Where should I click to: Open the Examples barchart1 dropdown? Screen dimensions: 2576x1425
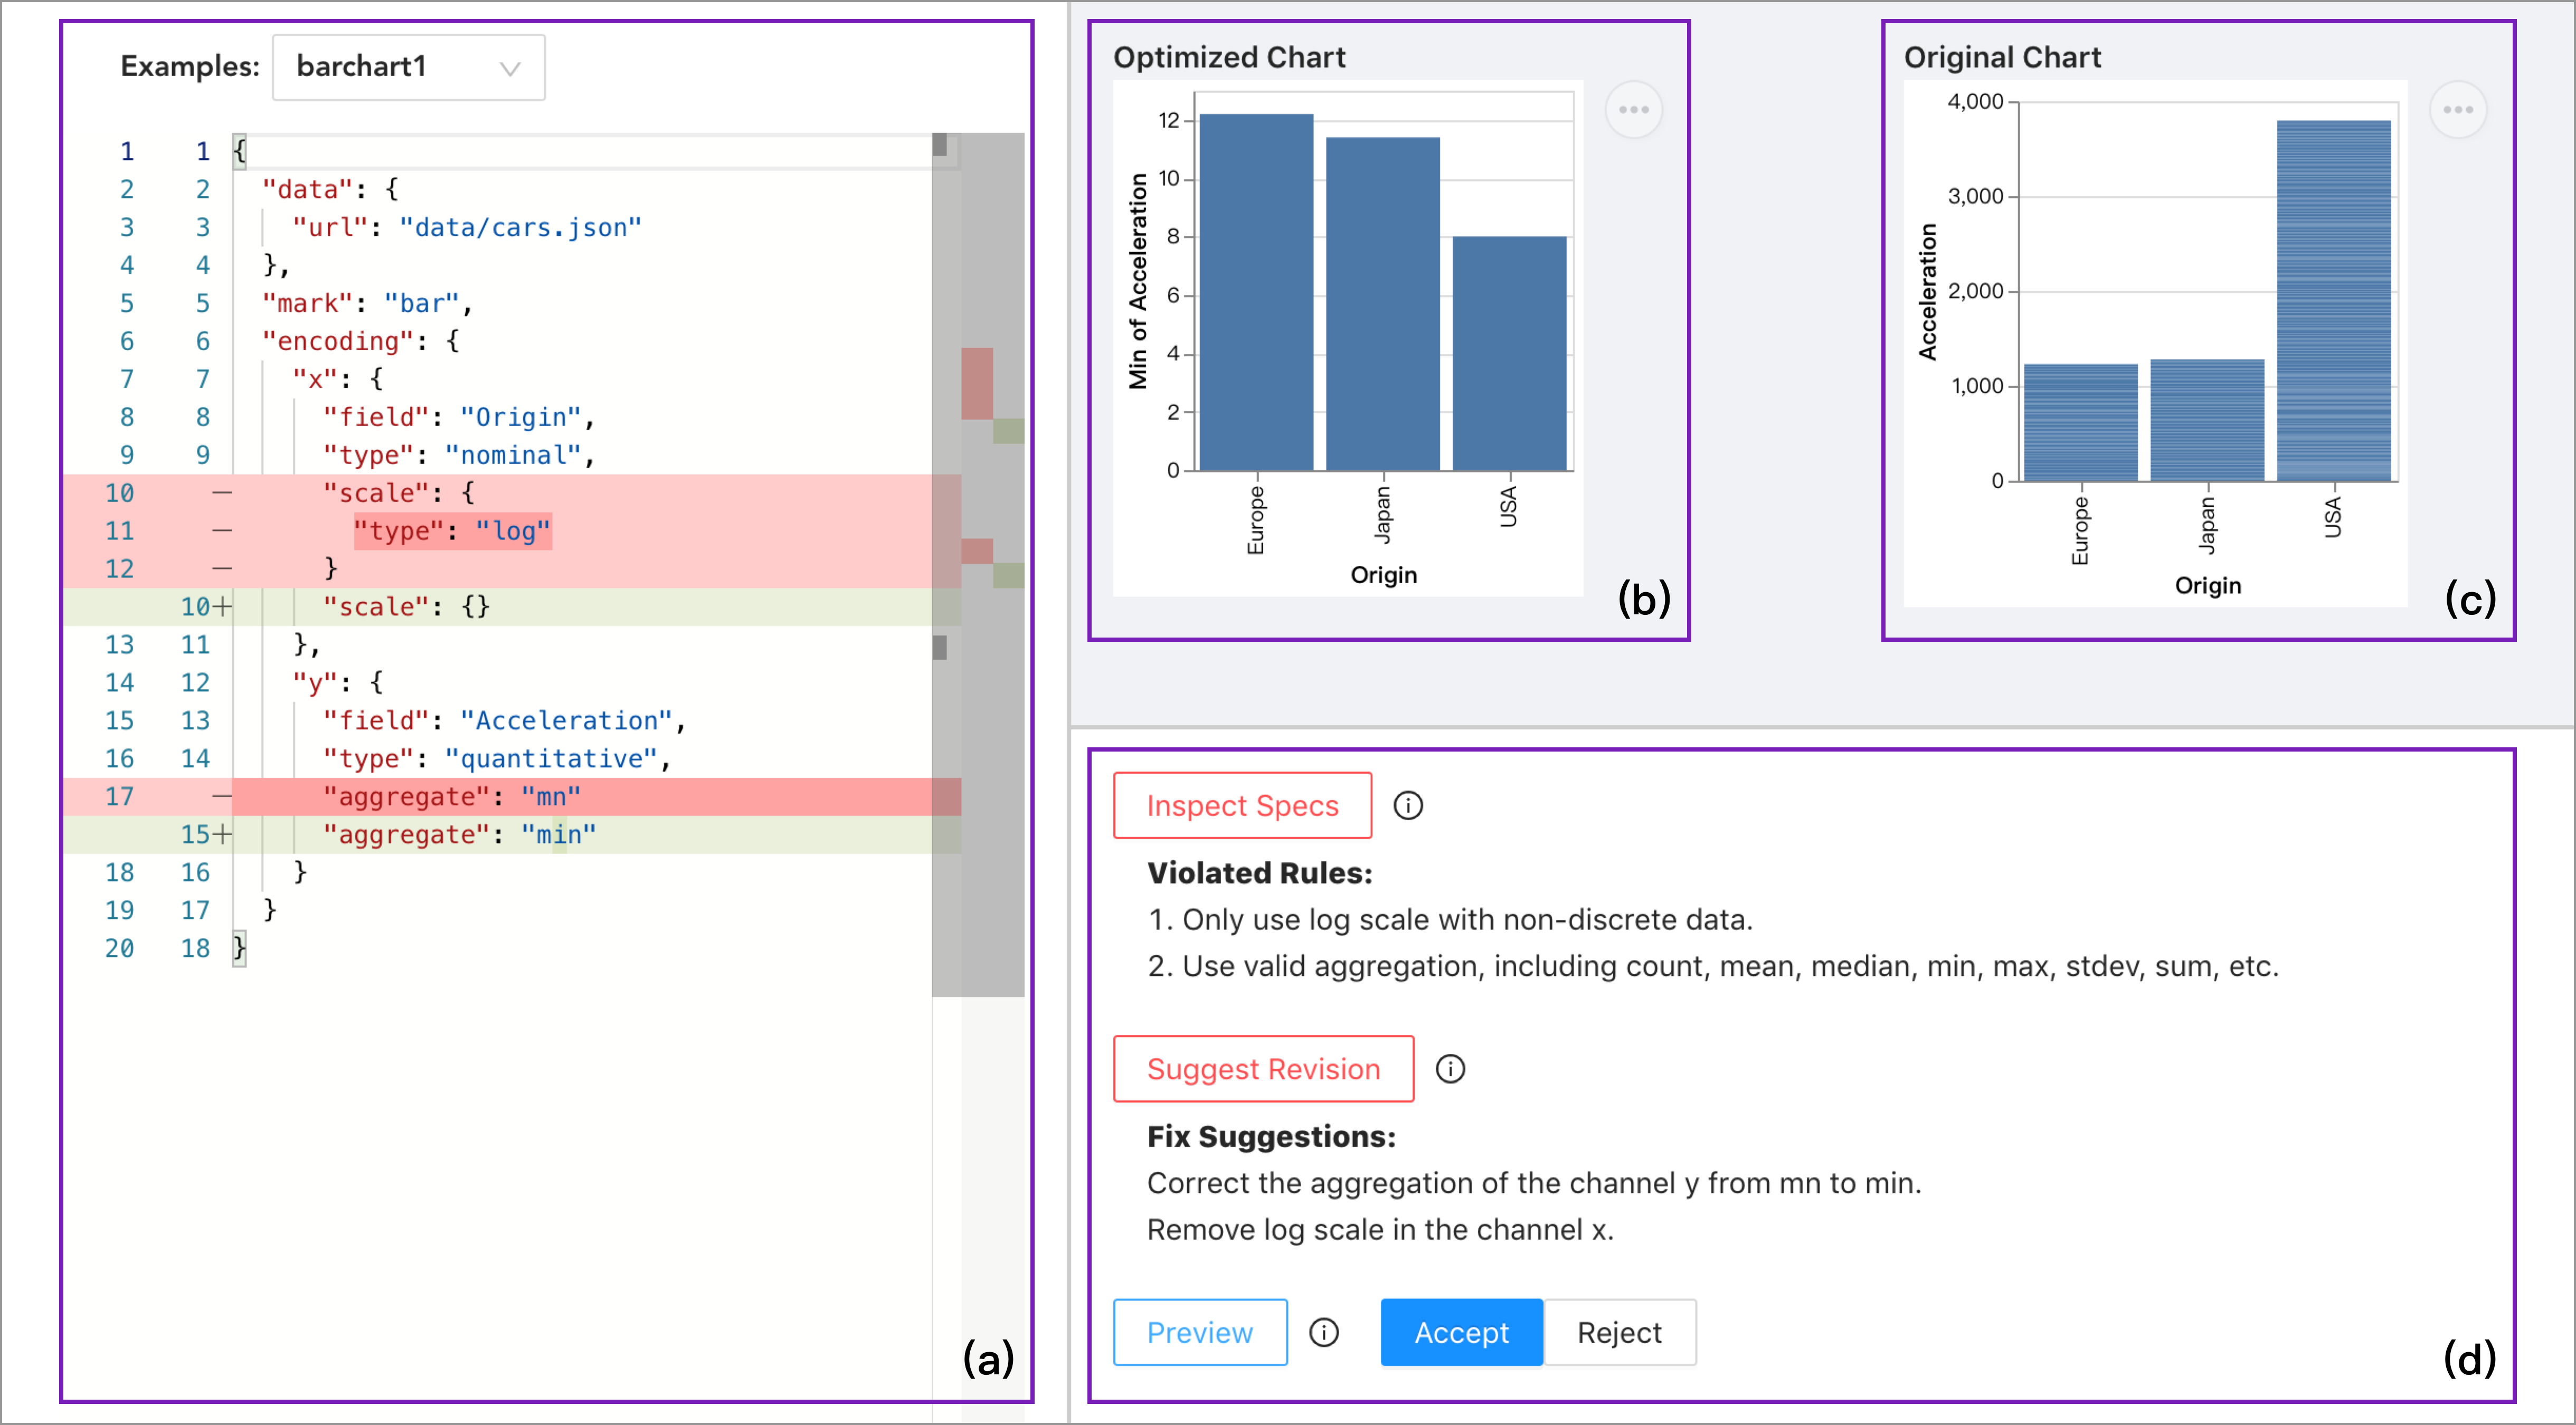[x=408, y=67]
